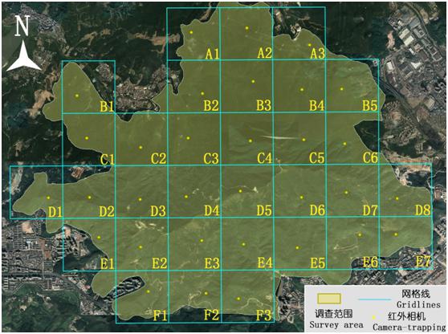The height and width of the screenshot is (334, 448).
Task: Click the yellow camera-trapping dot in legend
Action: pyautogui.click(x=373, y=317)
